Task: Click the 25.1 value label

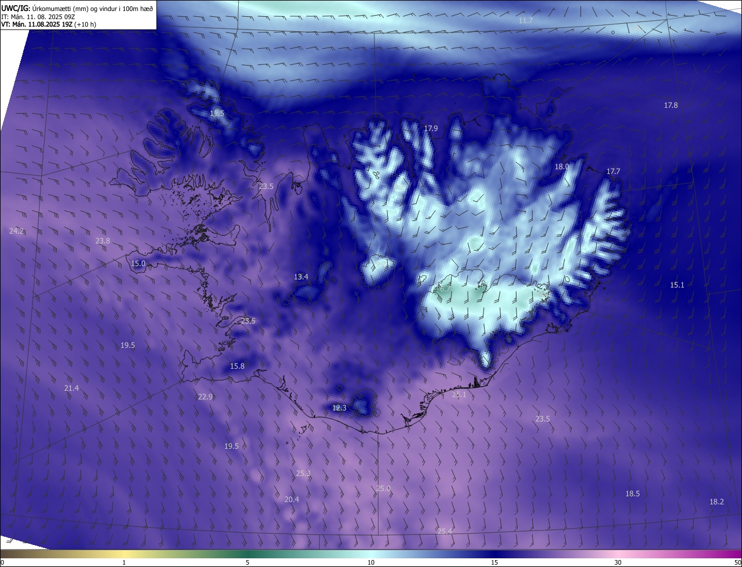Action: (x=459, y=394)
